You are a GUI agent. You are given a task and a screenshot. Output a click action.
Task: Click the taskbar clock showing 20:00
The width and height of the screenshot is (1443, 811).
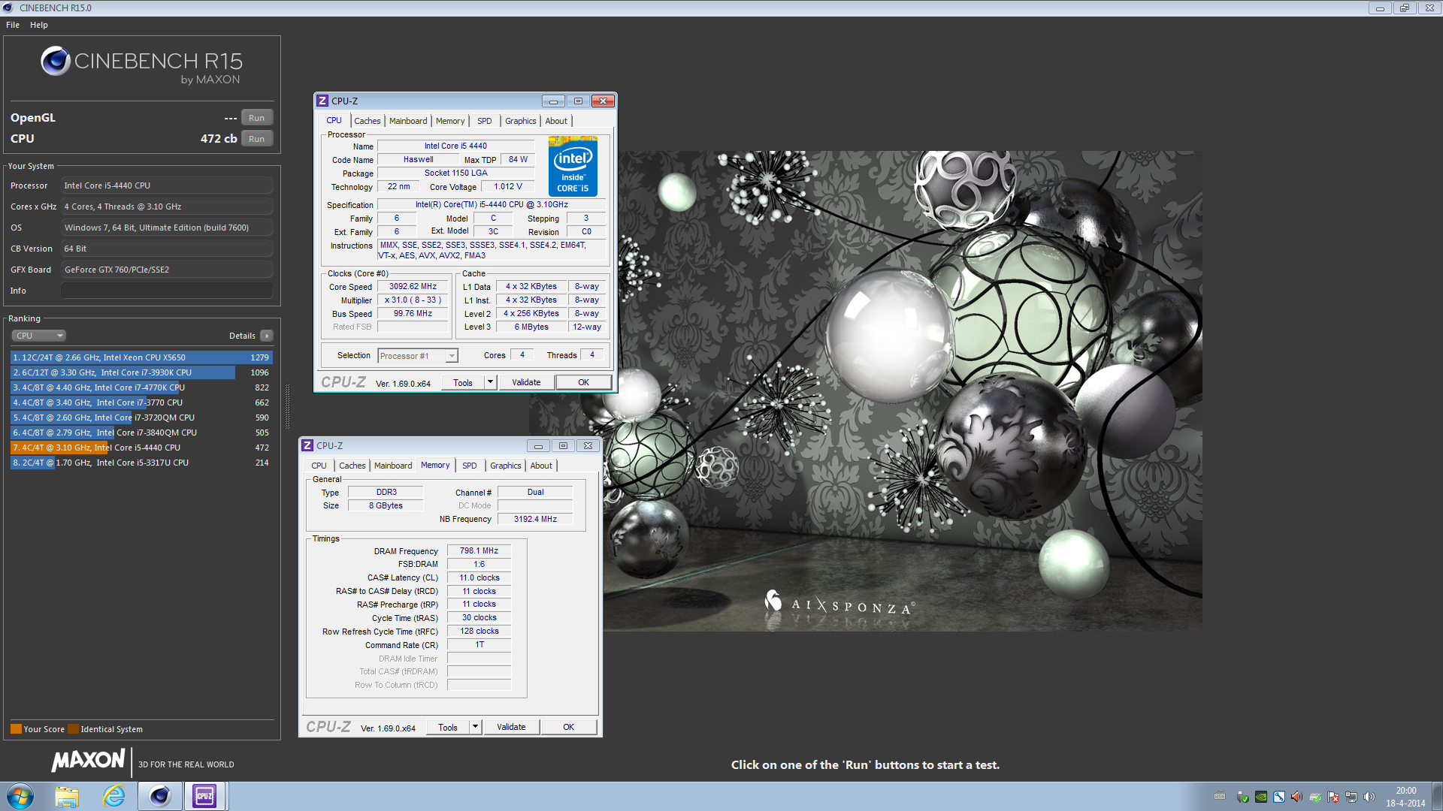(1405, 797)
